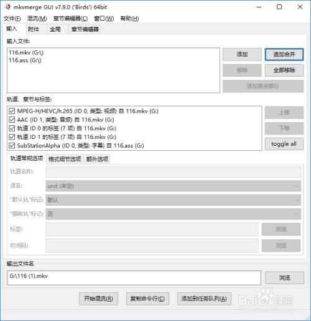This screenshot has width=311, height=321.
Task: Open the 文件(F) menu
Action: 12,19
